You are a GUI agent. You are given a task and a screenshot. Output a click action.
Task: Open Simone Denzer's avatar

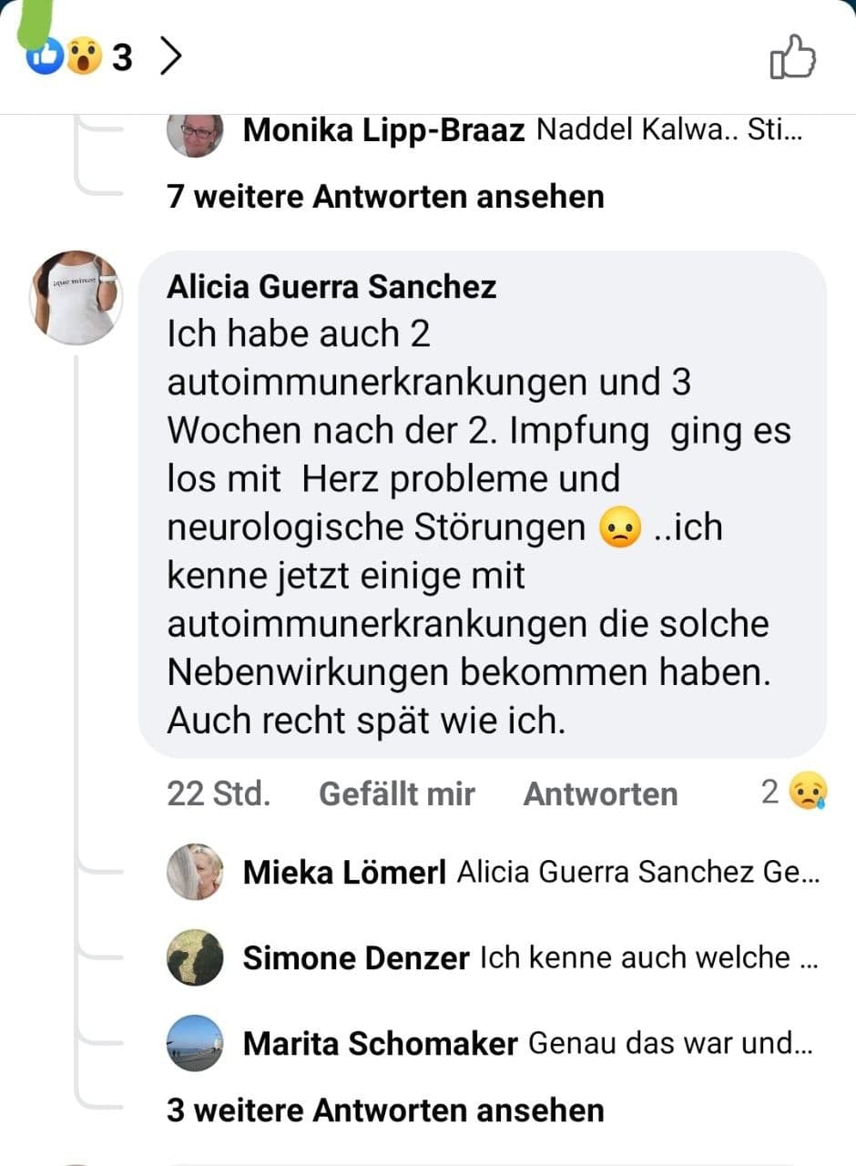pyautogui.click(x=195, y=957)
